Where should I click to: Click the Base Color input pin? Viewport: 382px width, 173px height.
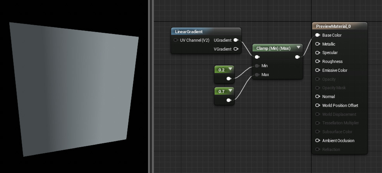pos(317,35)
